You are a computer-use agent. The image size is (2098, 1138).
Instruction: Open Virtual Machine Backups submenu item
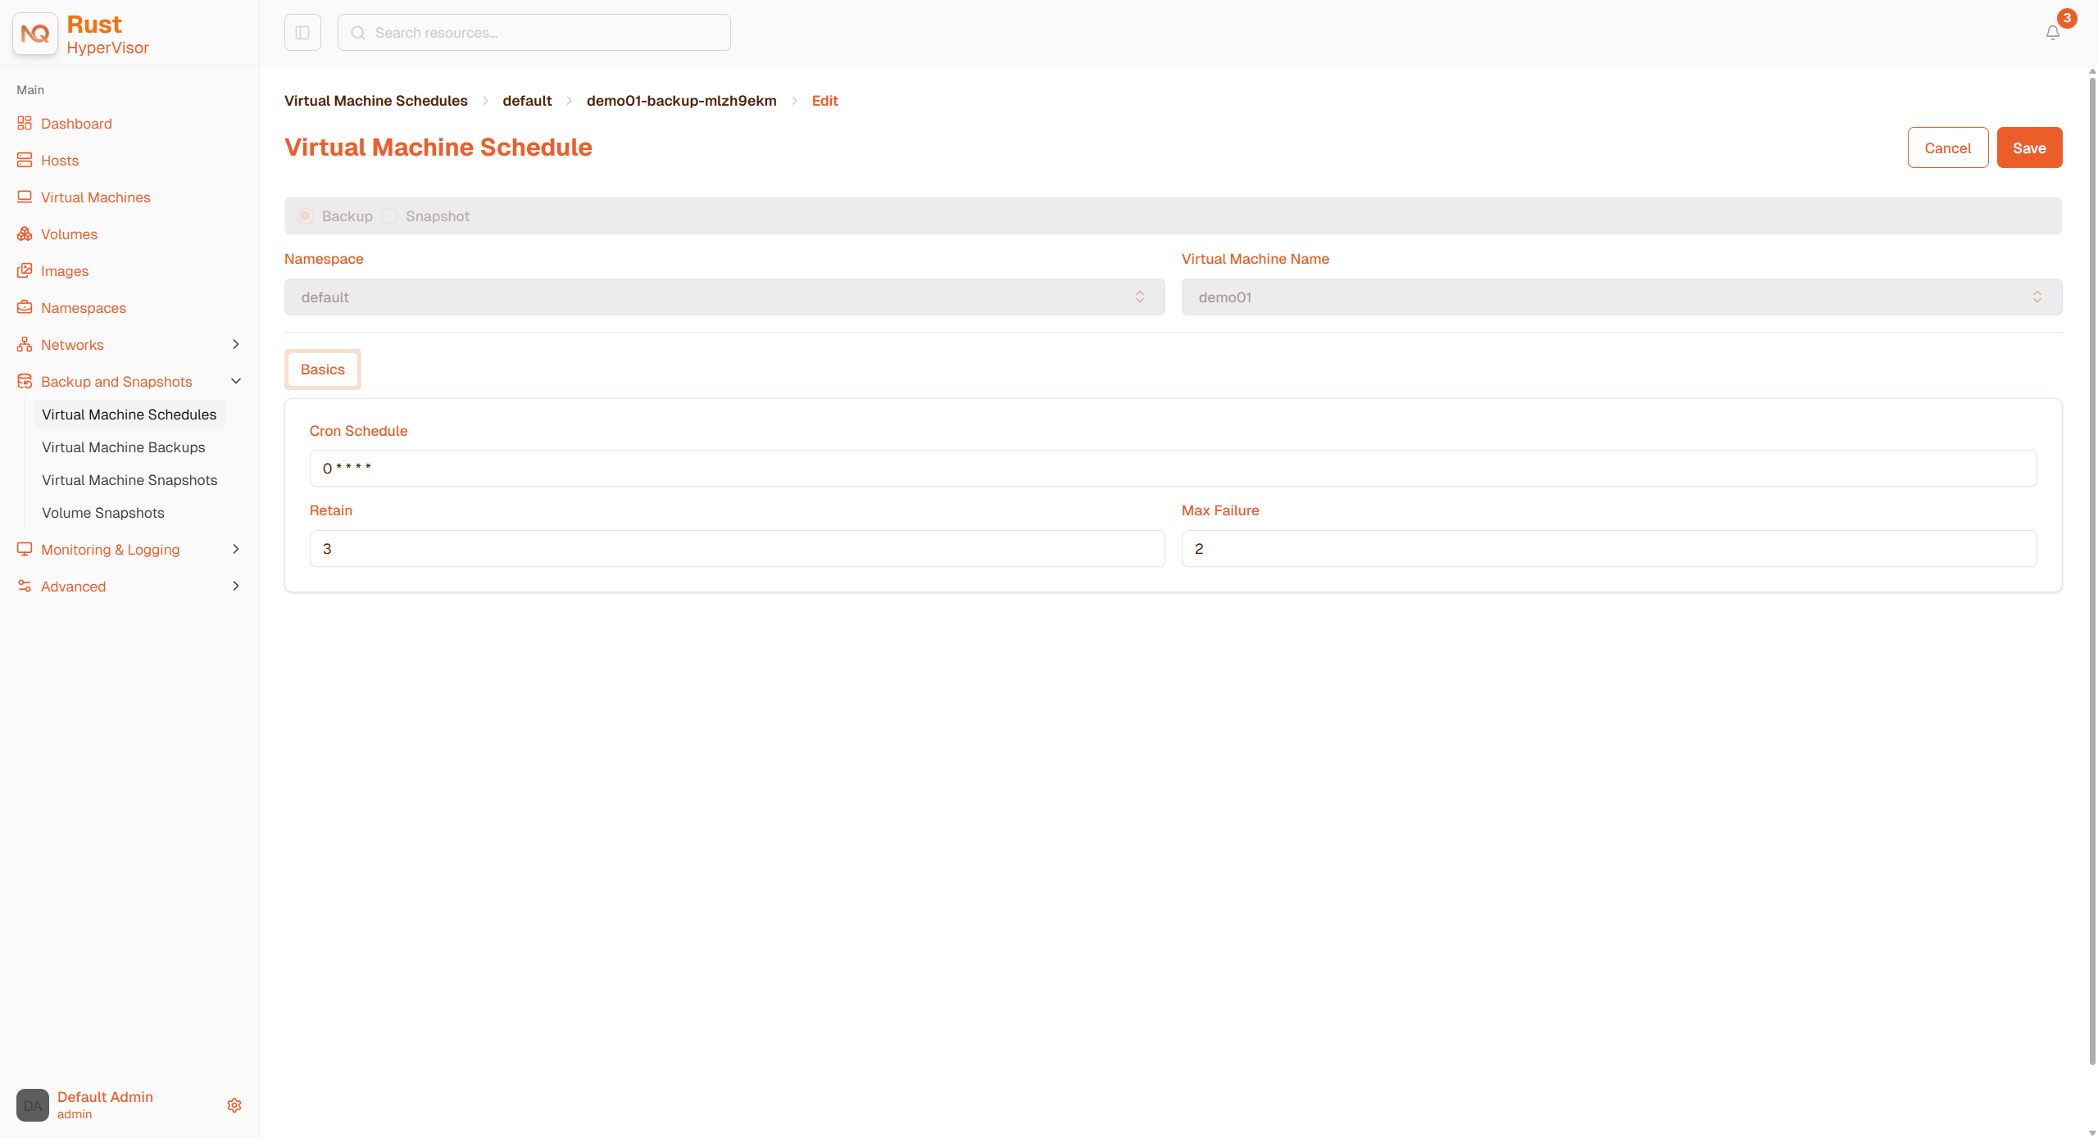tap(124, 447)
